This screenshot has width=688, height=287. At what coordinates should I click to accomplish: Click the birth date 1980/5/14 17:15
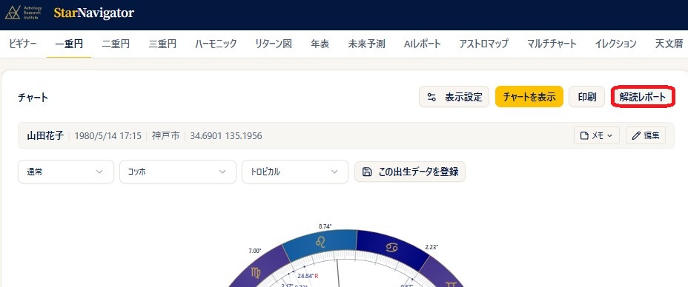point(108,135)
